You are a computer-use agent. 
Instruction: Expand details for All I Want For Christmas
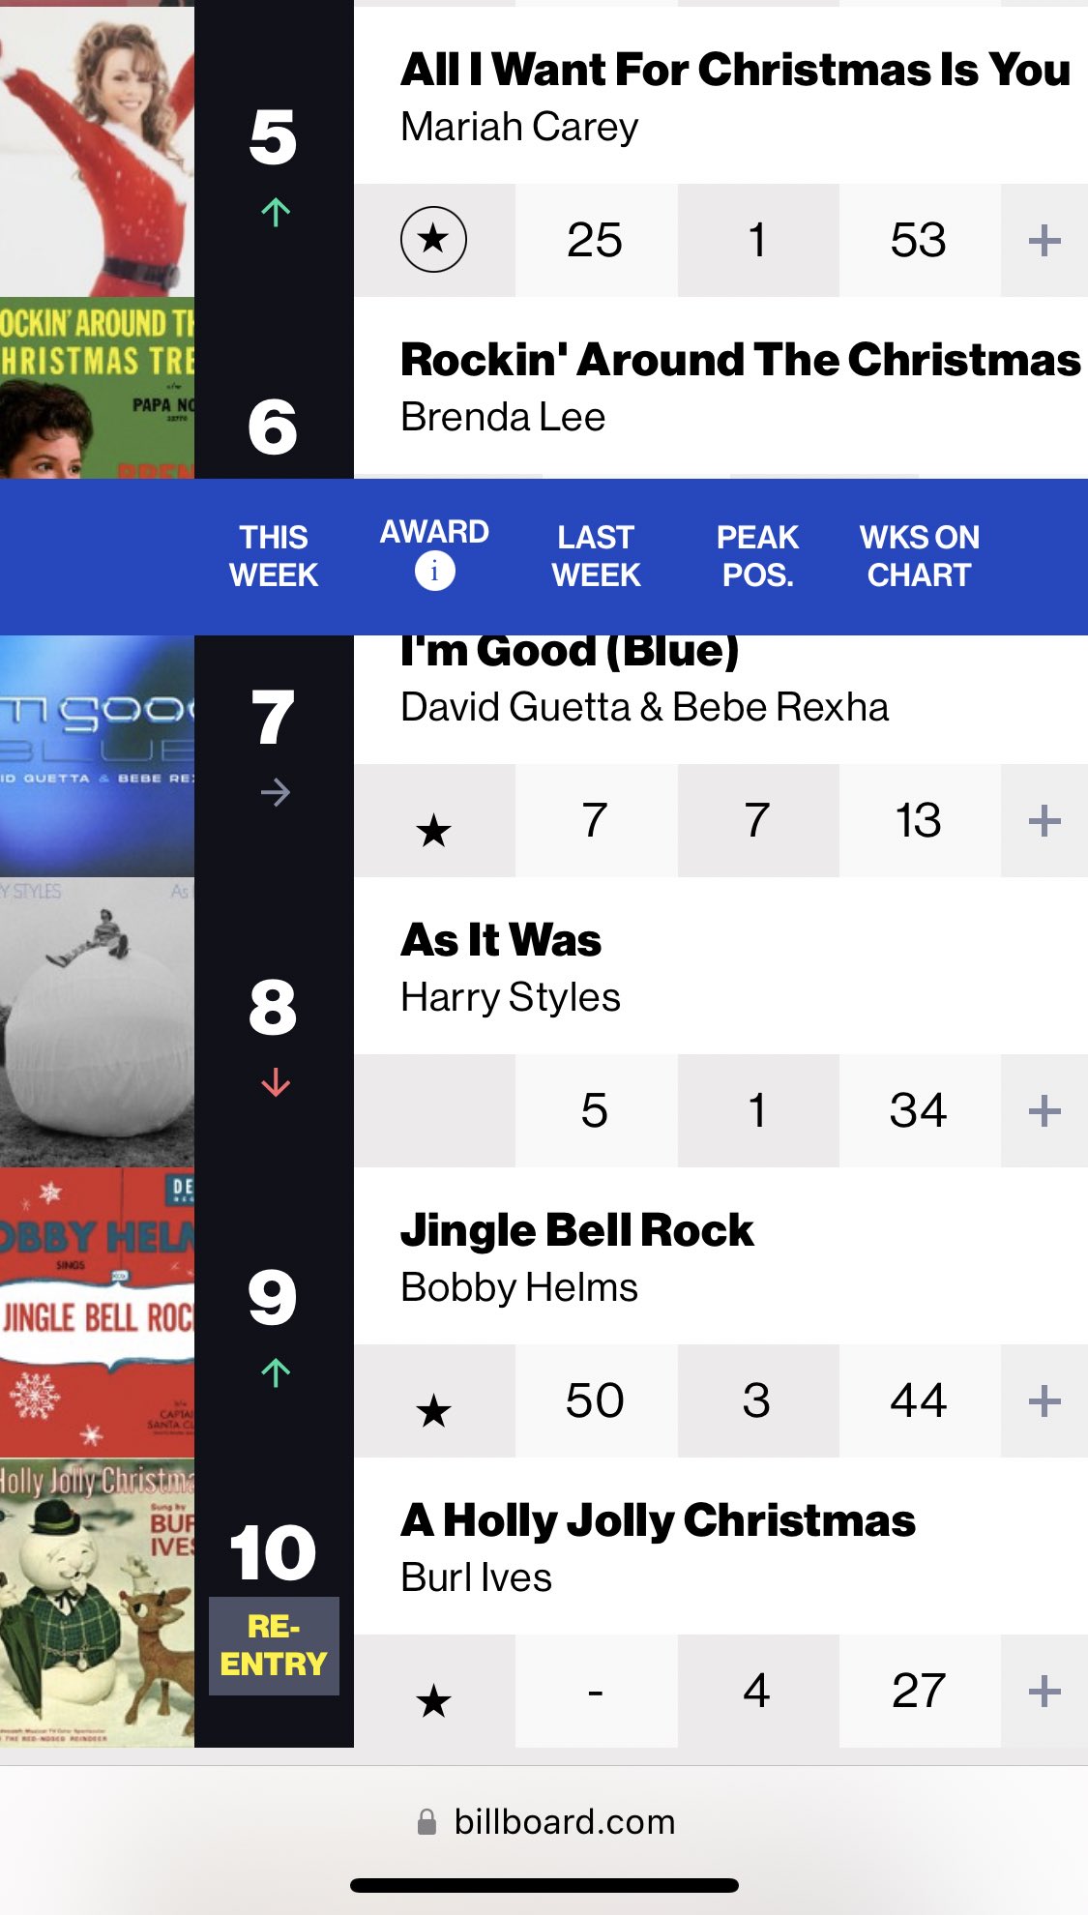pyautogui.click(x=1044, y=240)
